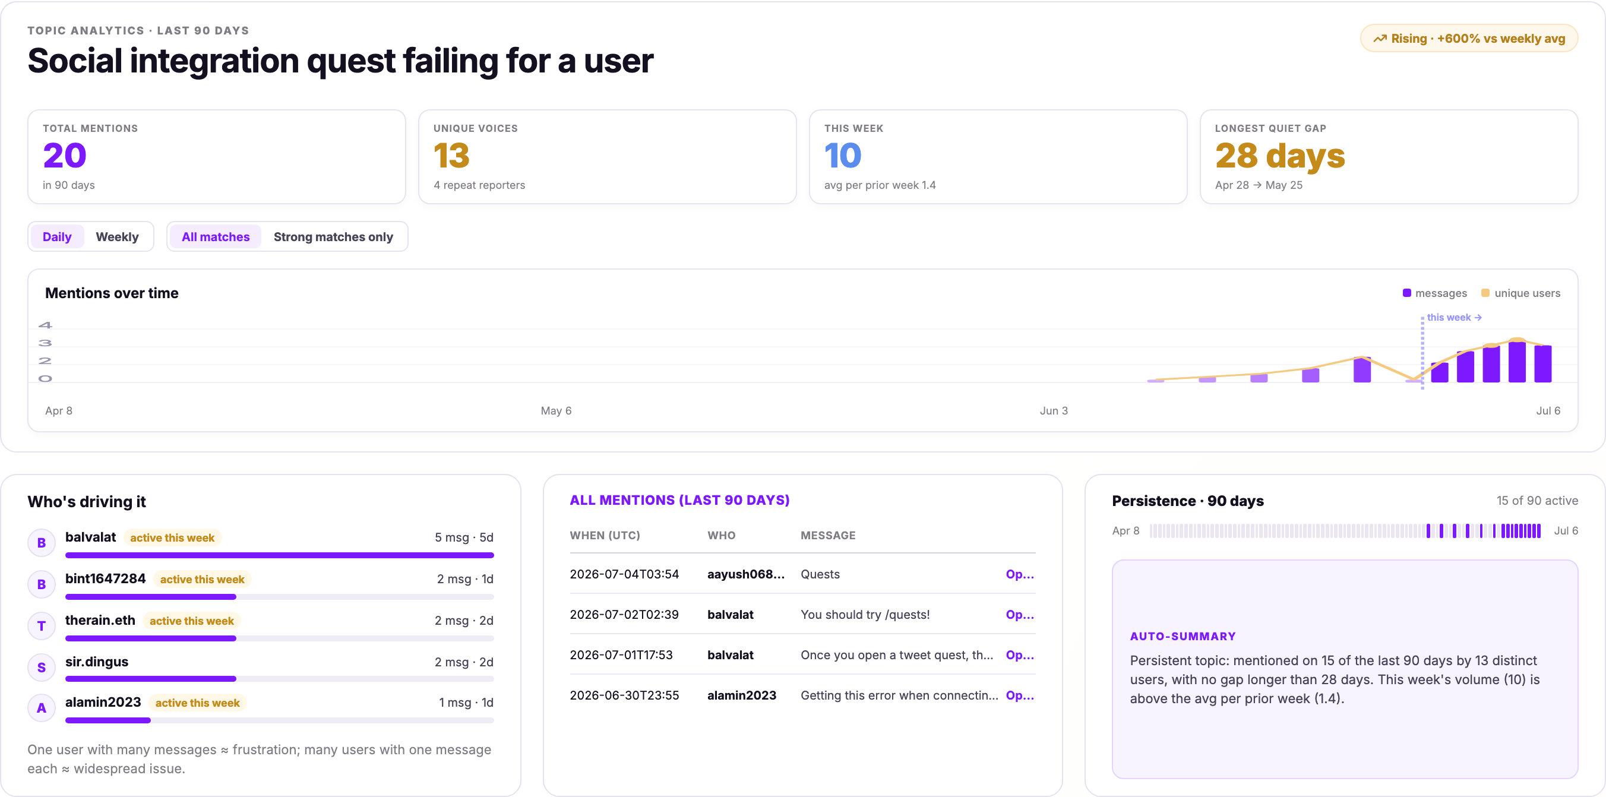The image size is (1606, 797).
Task: Click balvalat's B avatar icon
Action: coord(42,543)
